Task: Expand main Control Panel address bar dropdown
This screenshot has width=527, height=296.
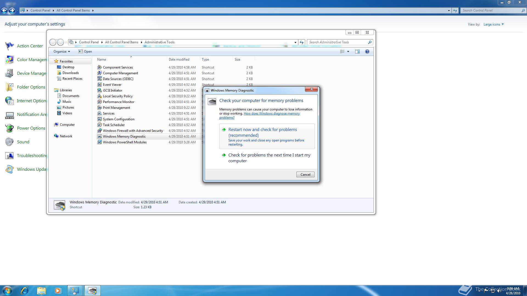Action: [x=449, y=10]
